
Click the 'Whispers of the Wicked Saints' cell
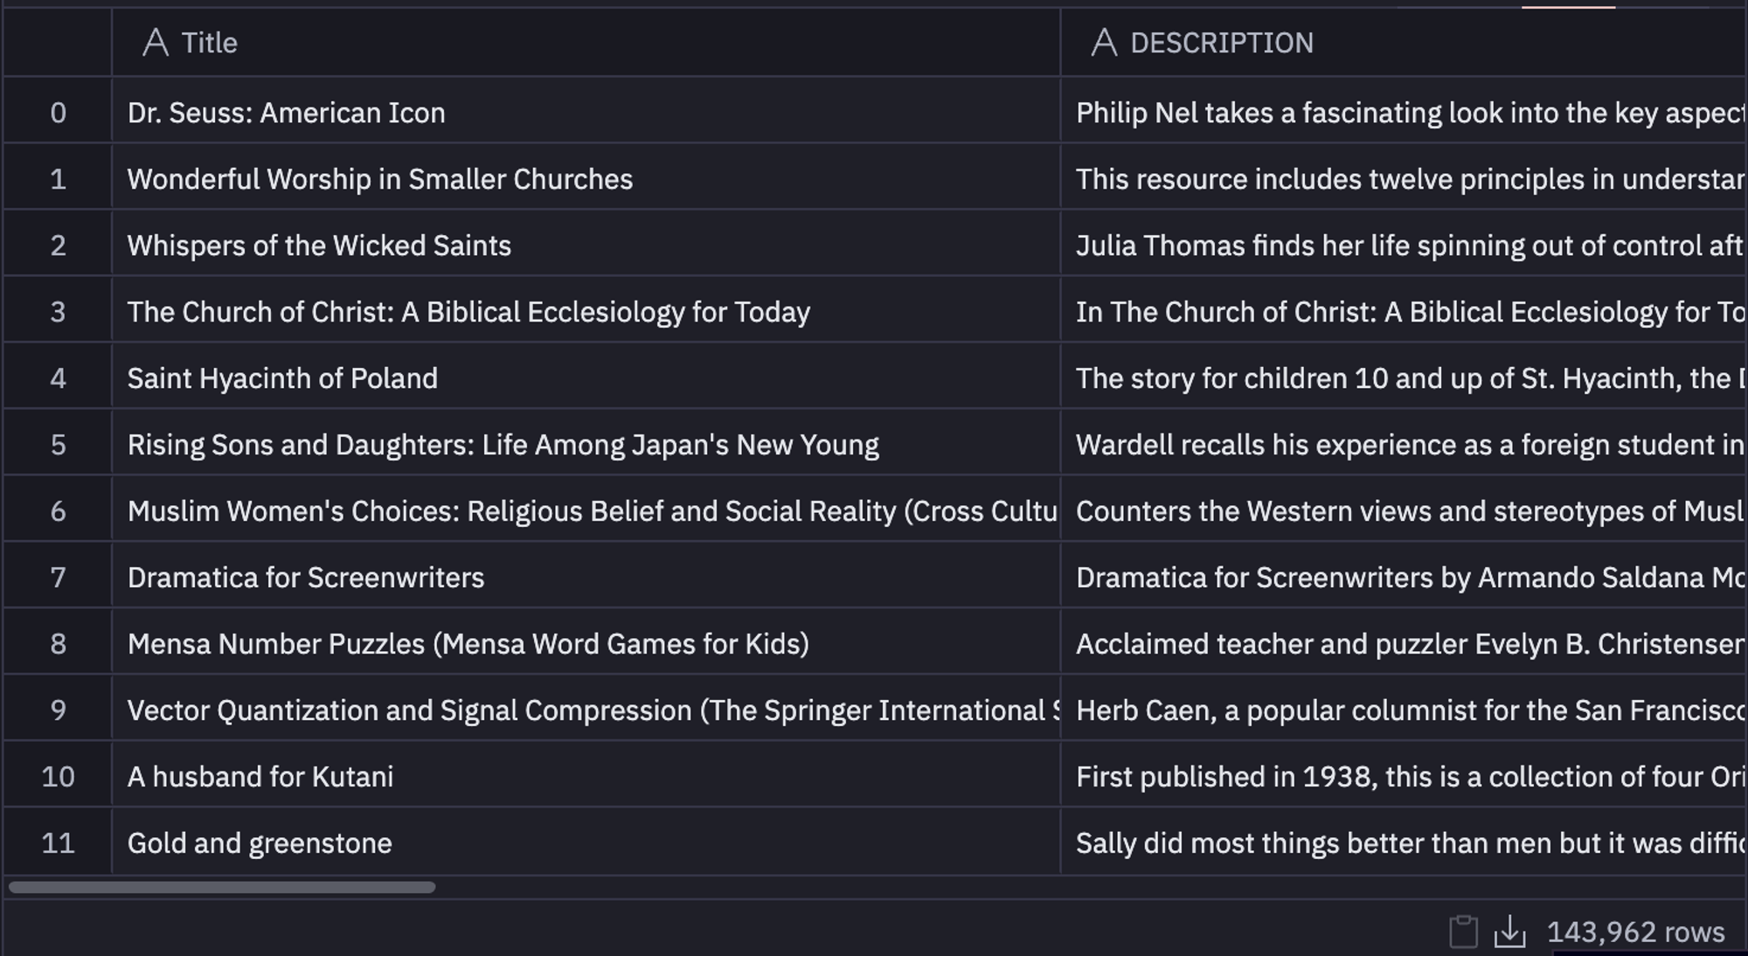click(x=586, y=246)
